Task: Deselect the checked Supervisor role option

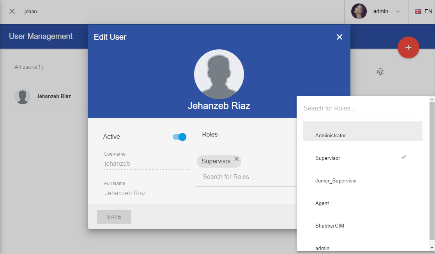Action: click(362, 158)
